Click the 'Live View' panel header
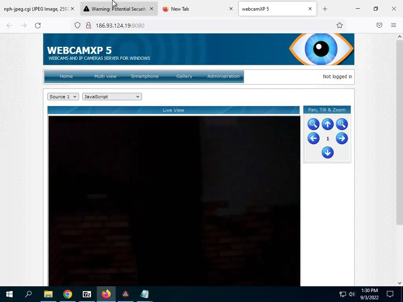The height and width of the screenshot is (302, 403). click(174, 110)
